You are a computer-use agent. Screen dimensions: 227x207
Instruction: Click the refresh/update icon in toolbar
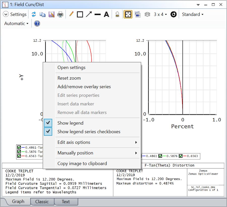coord(34,14)
